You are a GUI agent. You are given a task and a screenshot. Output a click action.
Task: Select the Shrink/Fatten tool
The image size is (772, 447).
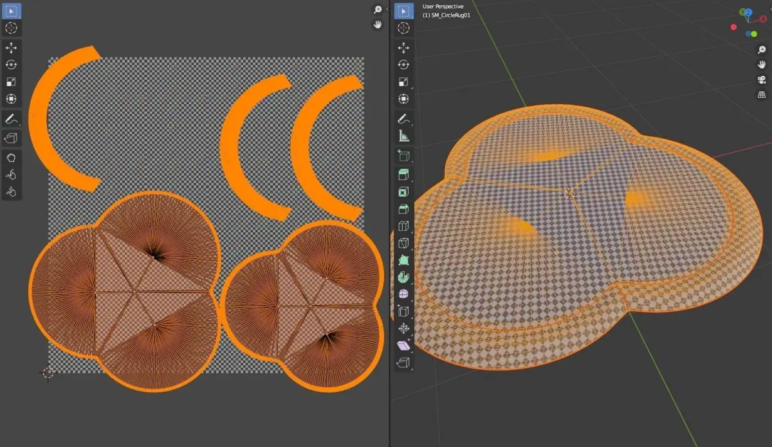click(403, 329)
